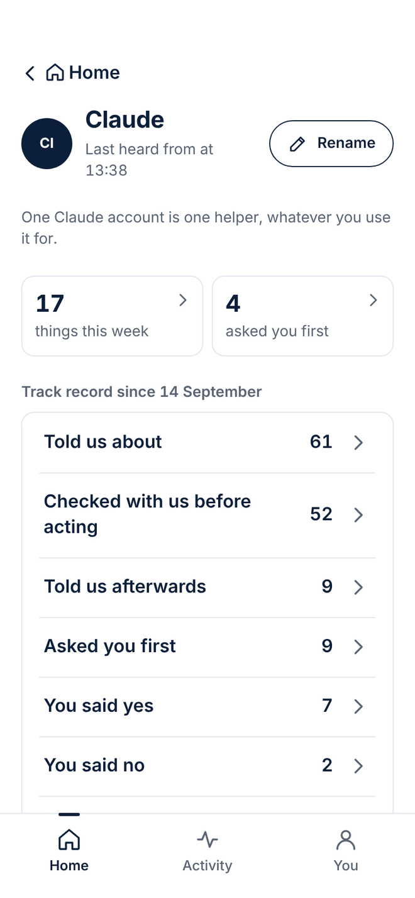Click the house icon in the header
415x898 pixels.
pos(55,73)
